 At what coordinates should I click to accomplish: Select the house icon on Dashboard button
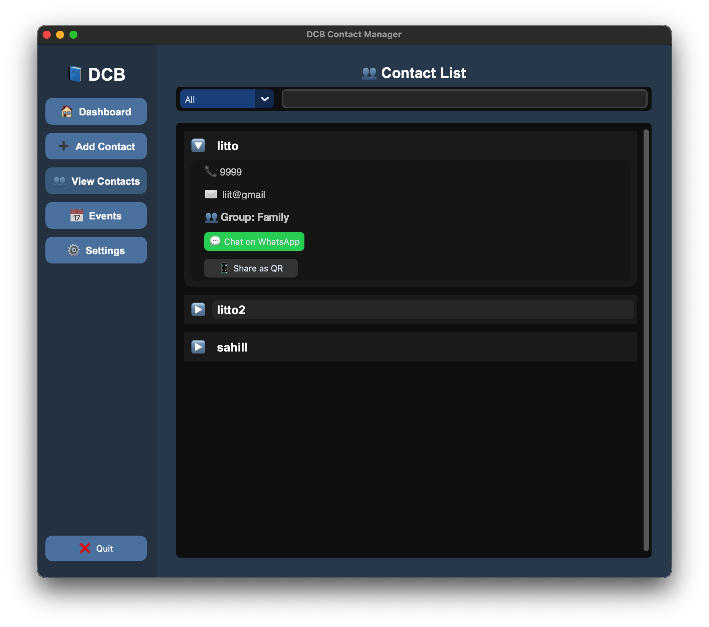(x=67, y=111)
